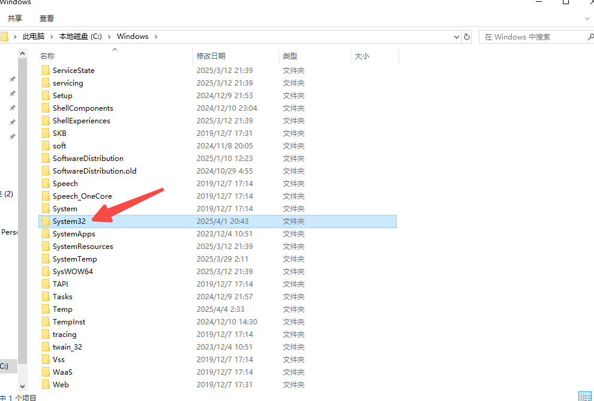This screenshot has width=594, height=401.
Task: Select the TempInst folder icon
Action: pyautogui.click(x=46, y=321)
